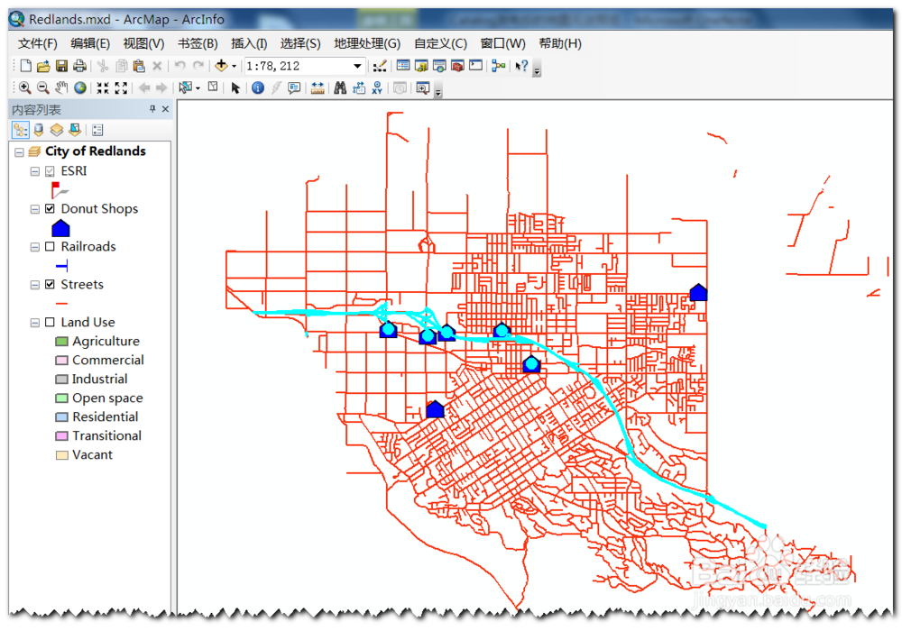Click the Vacant beige color swatch

coord(61,455)
